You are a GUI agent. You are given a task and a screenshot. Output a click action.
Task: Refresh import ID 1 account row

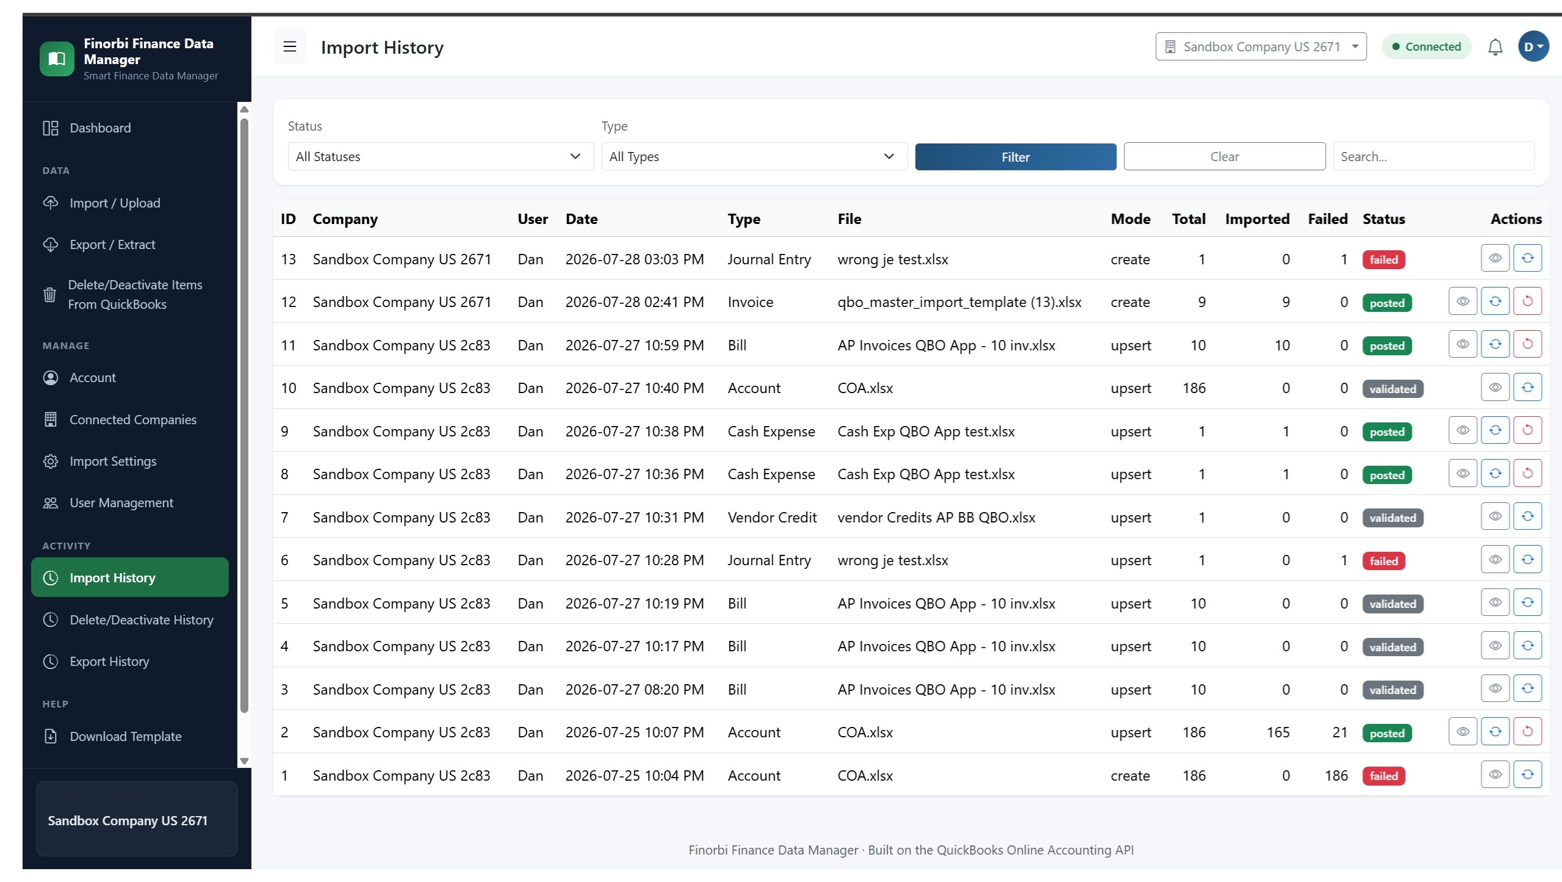coord(1527,775)
